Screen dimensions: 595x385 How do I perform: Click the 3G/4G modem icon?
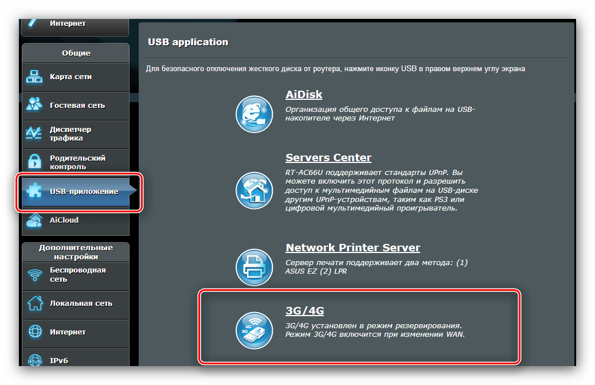tap(254, 329)
